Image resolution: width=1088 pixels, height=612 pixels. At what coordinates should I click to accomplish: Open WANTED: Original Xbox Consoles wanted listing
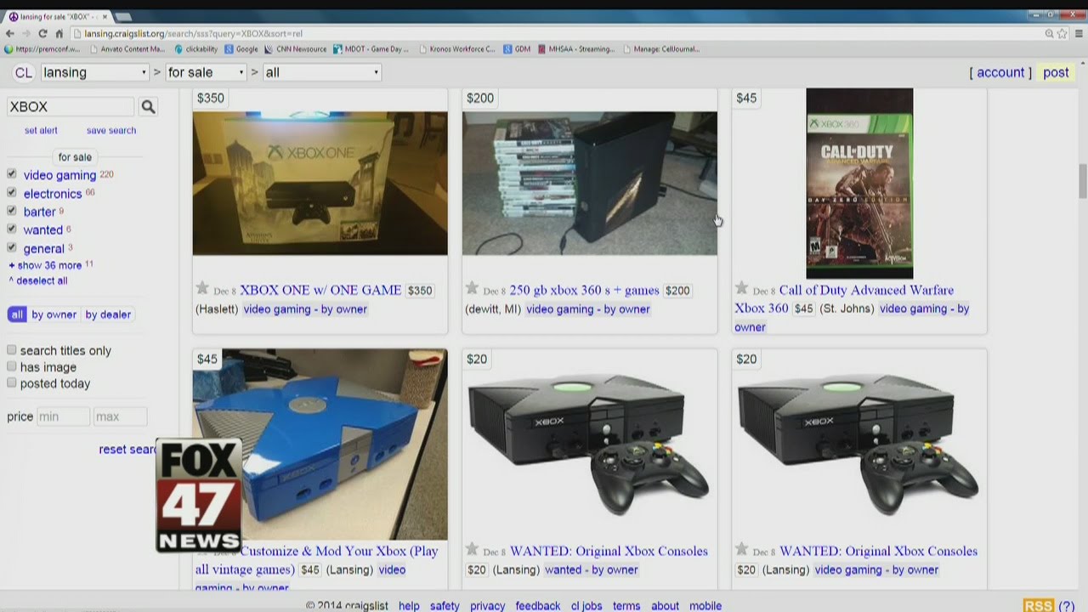(x=609, y=551)
